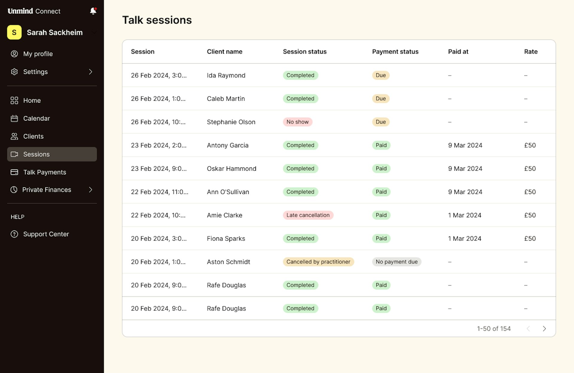Click the No payment due badge
The image size is (574, 373).
[x=396, y=262]
